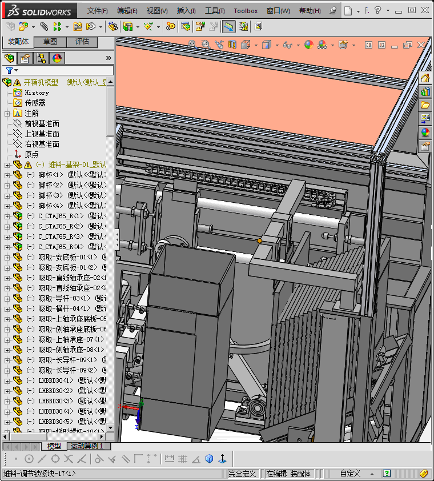Open the 工具(T) menu
Screen dimensions: 434x481
(x=215, y=11)
